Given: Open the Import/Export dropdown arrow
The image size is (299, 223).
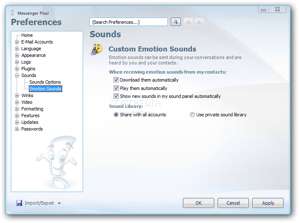Looking at the screenshot, I should click(x=59, y=203).
